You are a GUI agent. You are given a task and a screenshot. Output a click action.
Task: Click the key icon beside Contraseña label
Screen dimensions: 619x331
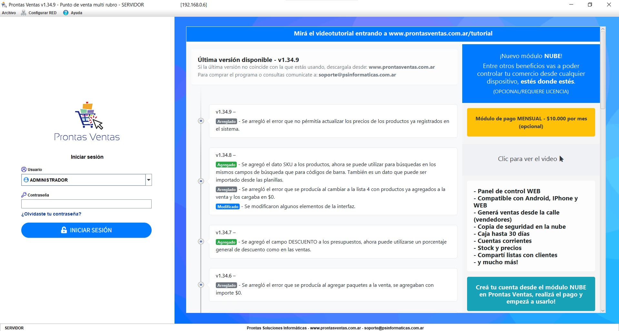pyautogui.click(x=24, y=195)
